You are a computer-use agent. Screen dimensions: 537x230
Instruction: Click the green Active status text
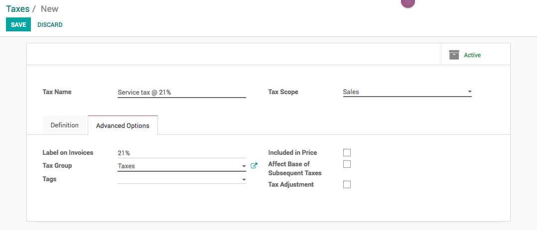coord(472,55)
